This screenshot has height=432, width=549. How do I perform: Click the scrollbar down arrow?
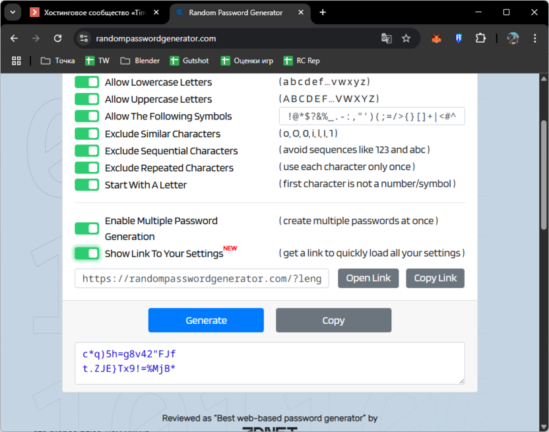point(544,427)
